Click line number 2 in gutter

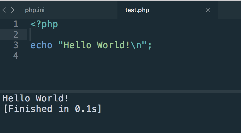point(16,35)
